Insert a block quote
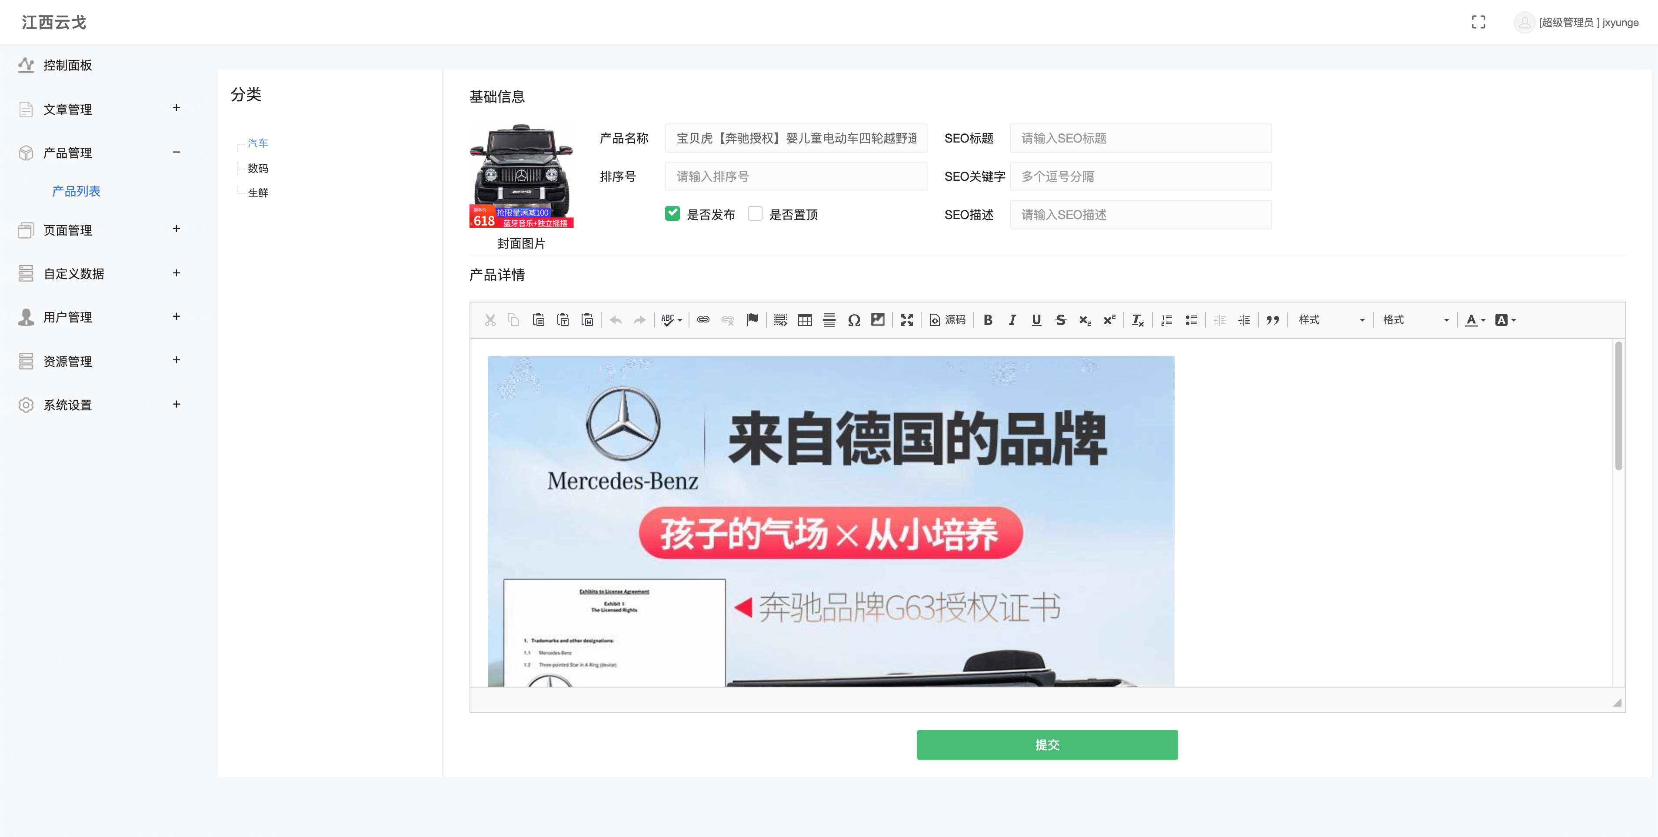1658x837 pixels. click(1272, 320)
